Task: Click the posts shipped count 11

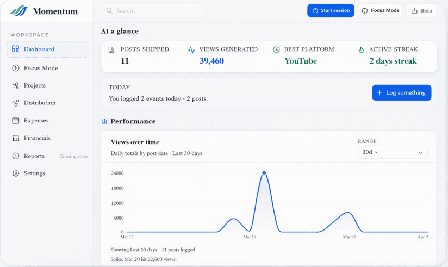Action: (x=125, y=61)
